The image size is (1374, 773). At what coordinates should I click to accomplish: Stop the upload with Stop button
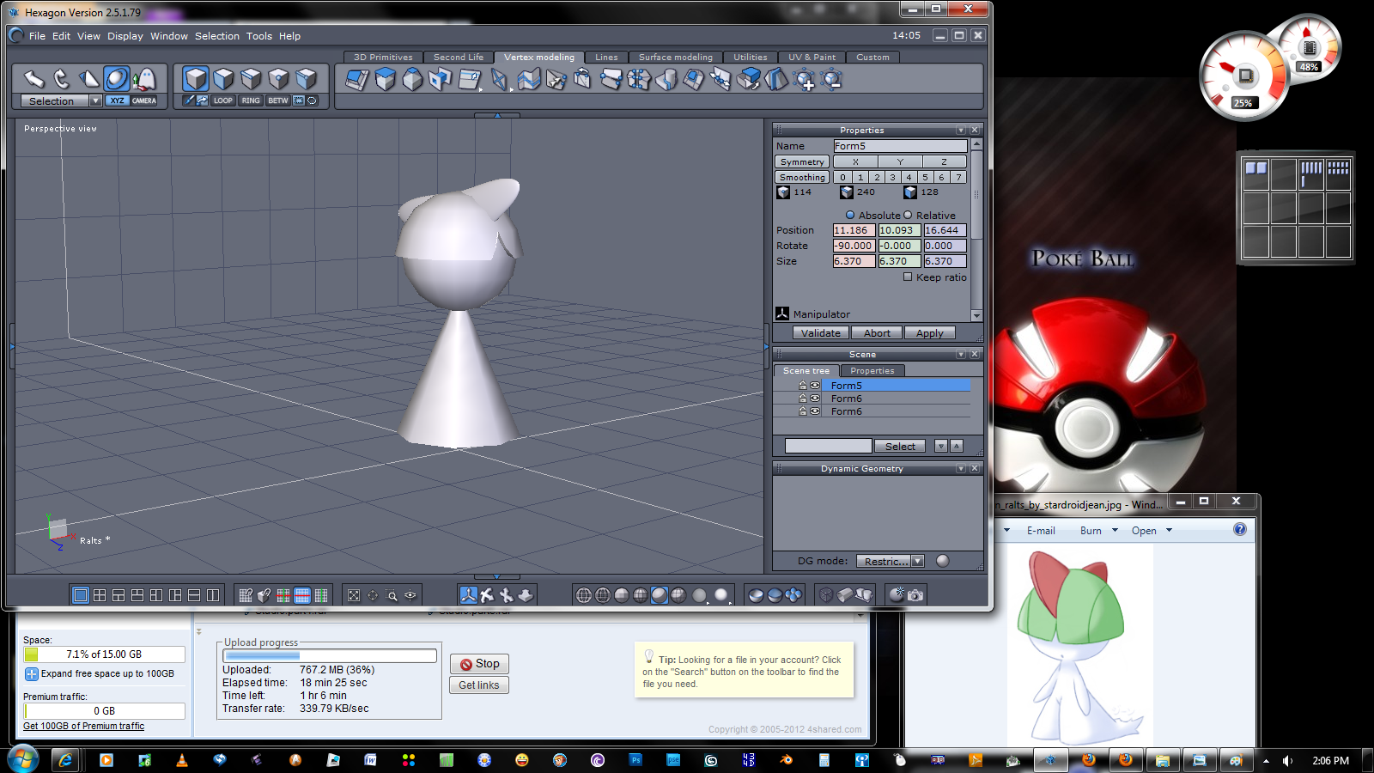coord(479,664)
